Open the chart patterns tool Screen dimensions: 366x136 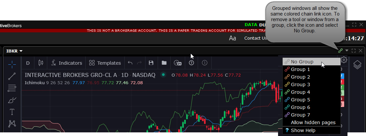pyautogui.click(x=12, y=124)
